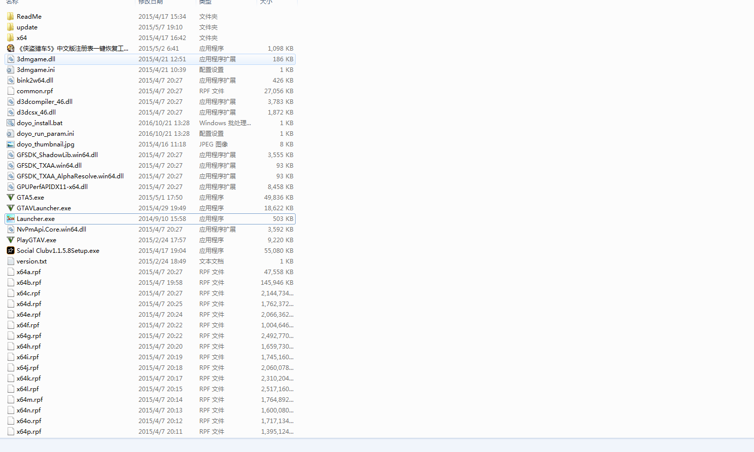The width and height of the screenshot is (754, 452).
Task: Select file name x64m.rpf
Action: [30, 399]
